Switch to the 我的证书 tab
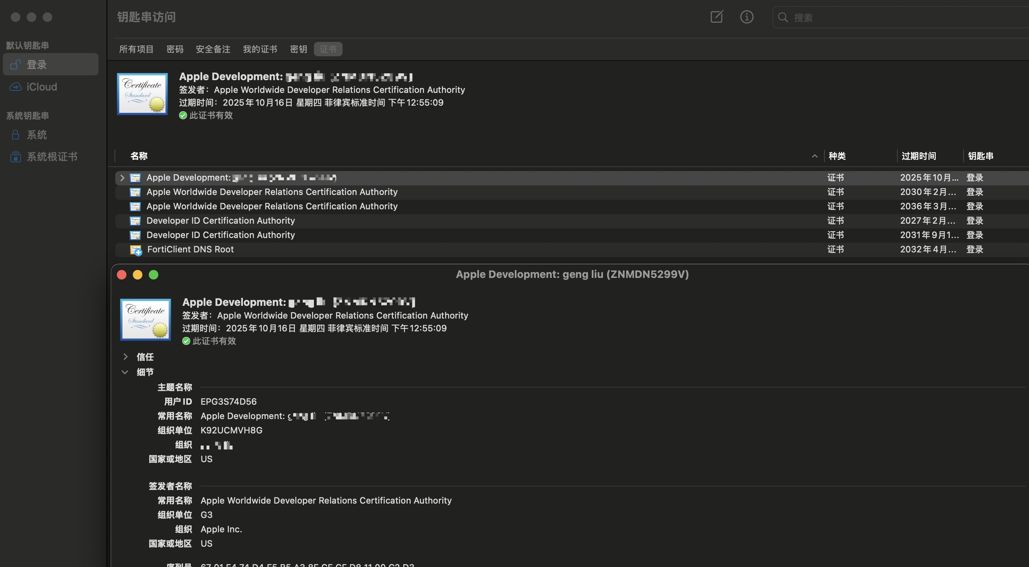 [x=260, y=49]
